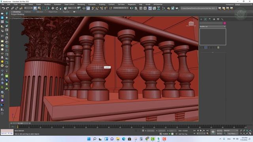Switch to the Modeling ribbon tab

click(x=17, y=12)
